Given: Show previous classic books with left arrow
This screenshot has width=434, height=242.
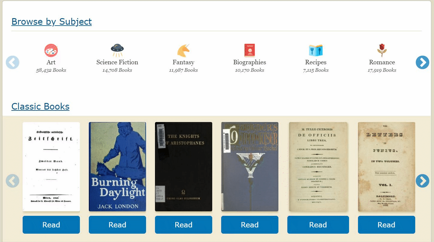Looking at the screenshot, I should tap(13, 181).
